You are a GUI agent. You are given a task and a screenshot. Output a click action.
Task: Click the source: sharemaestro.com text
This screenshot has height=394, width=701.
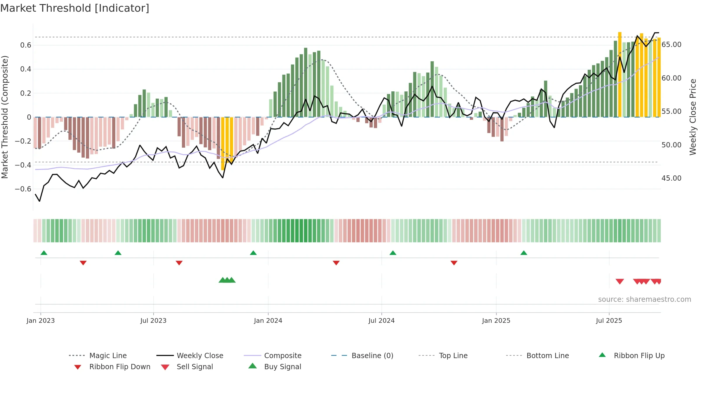click(645, 299)
